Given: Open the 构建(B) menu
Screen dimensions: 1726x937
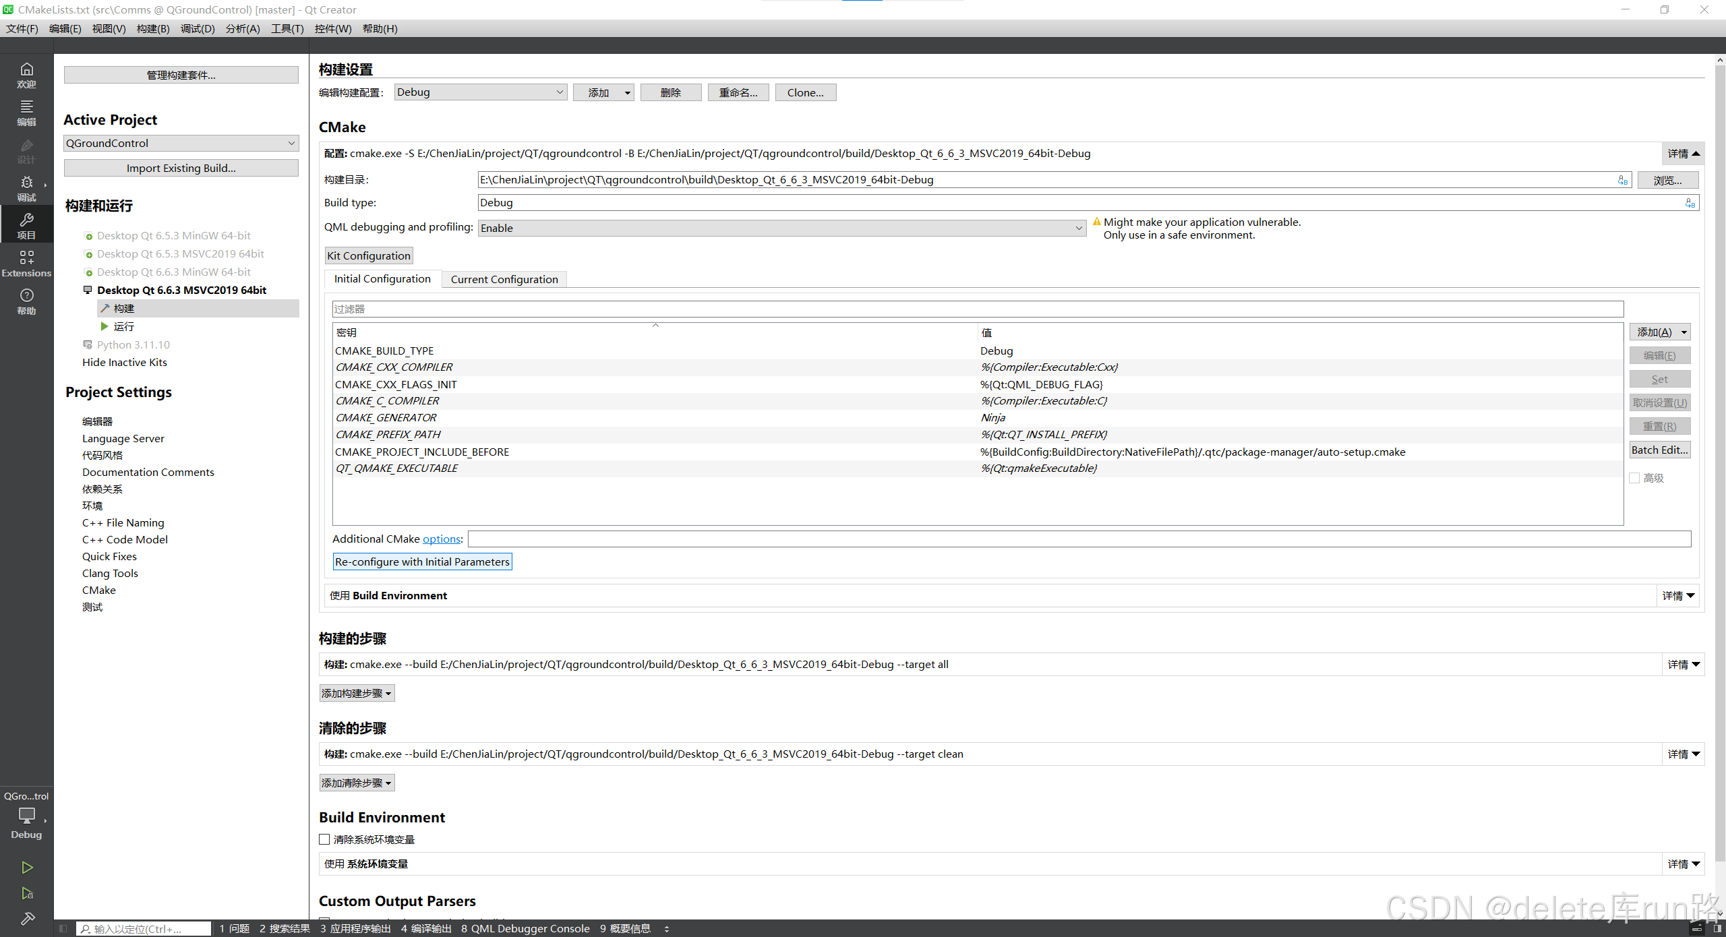Looking at the screenshot, I should point(152,28).
